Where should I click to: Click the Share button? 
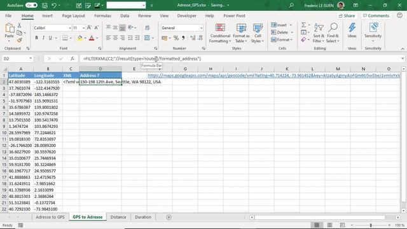347,15
